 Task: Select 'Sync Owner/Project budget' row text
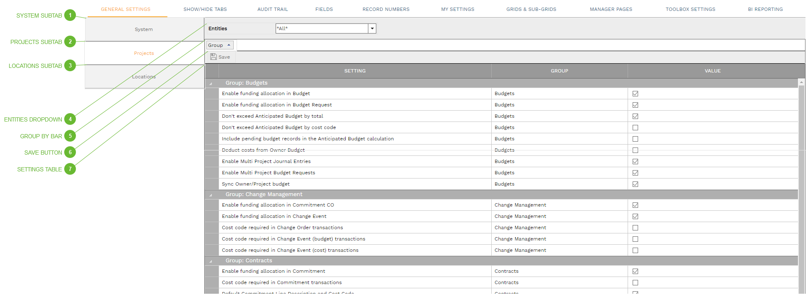(x=255, y=184)
